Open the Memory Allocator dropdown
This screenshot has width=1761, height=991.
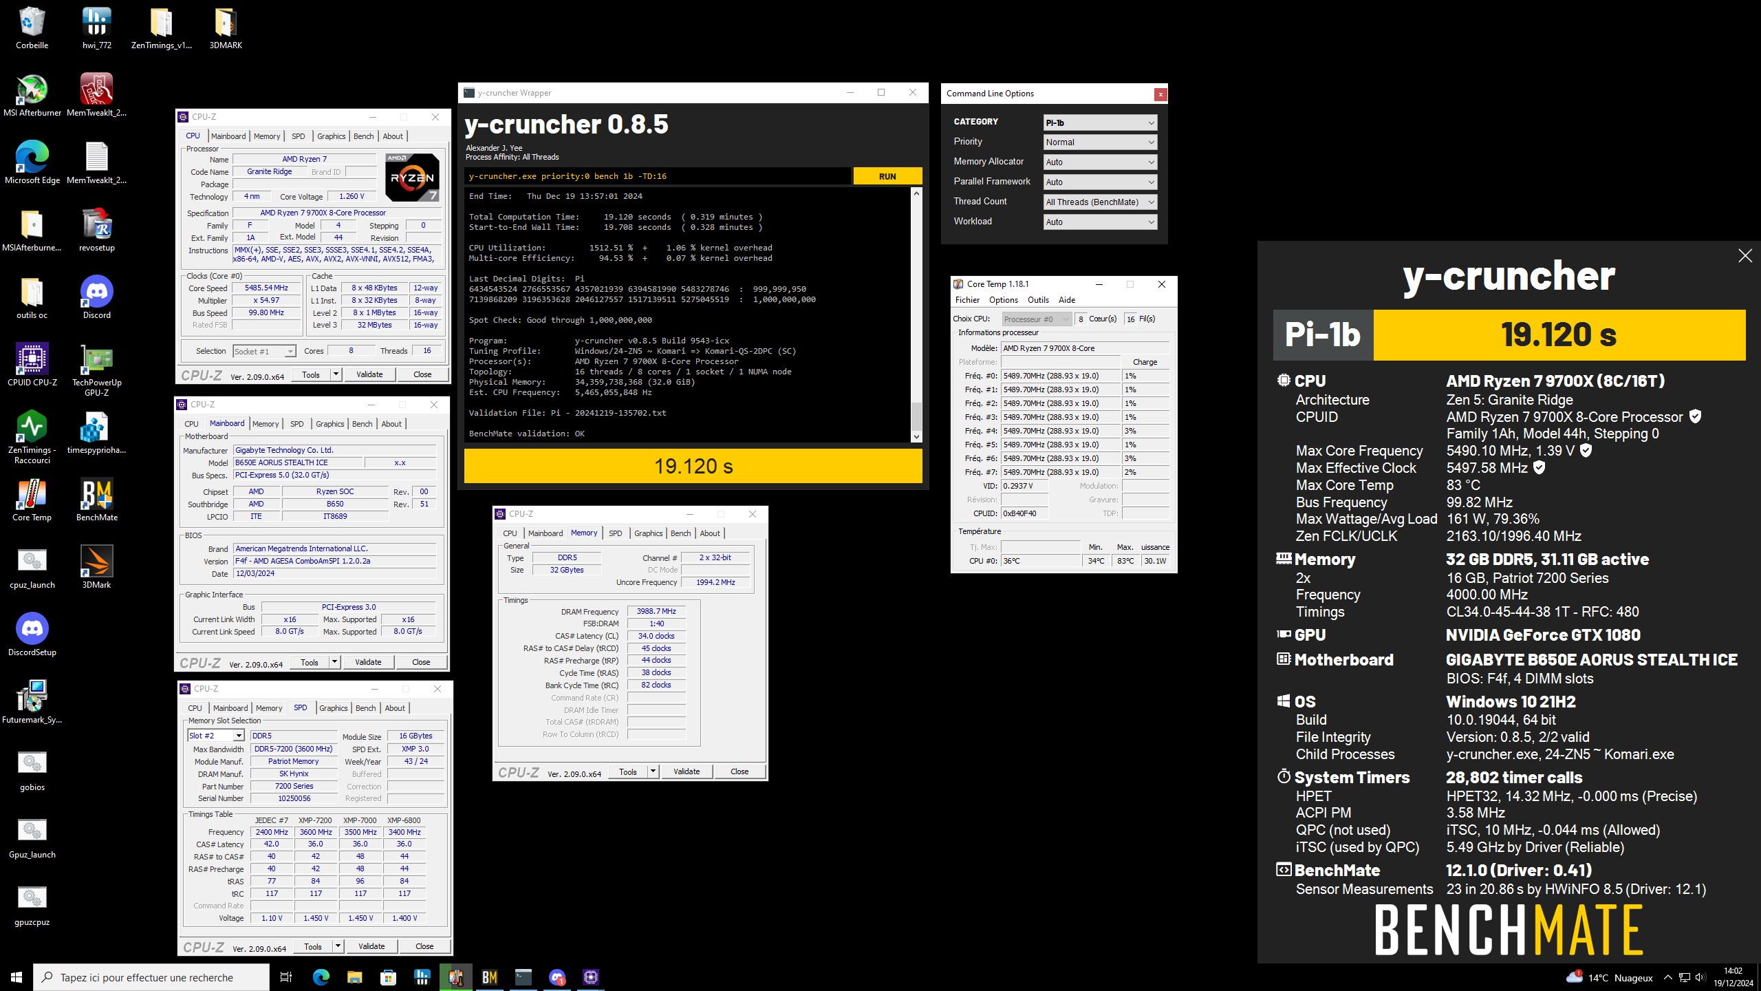[x=1100, y=162]
